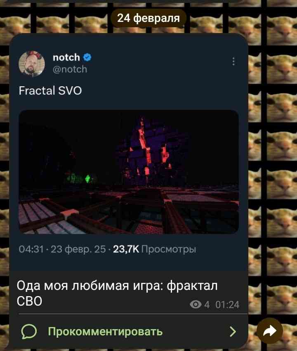Click the @notch handle
Viewport: 297px width, 351px height.
click(70, 69)
